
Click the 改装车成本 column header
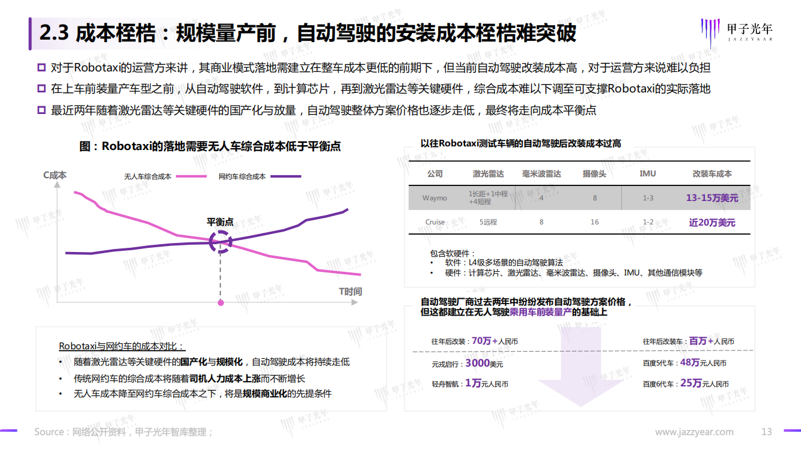pyautogui.click(x=712, y=173)
